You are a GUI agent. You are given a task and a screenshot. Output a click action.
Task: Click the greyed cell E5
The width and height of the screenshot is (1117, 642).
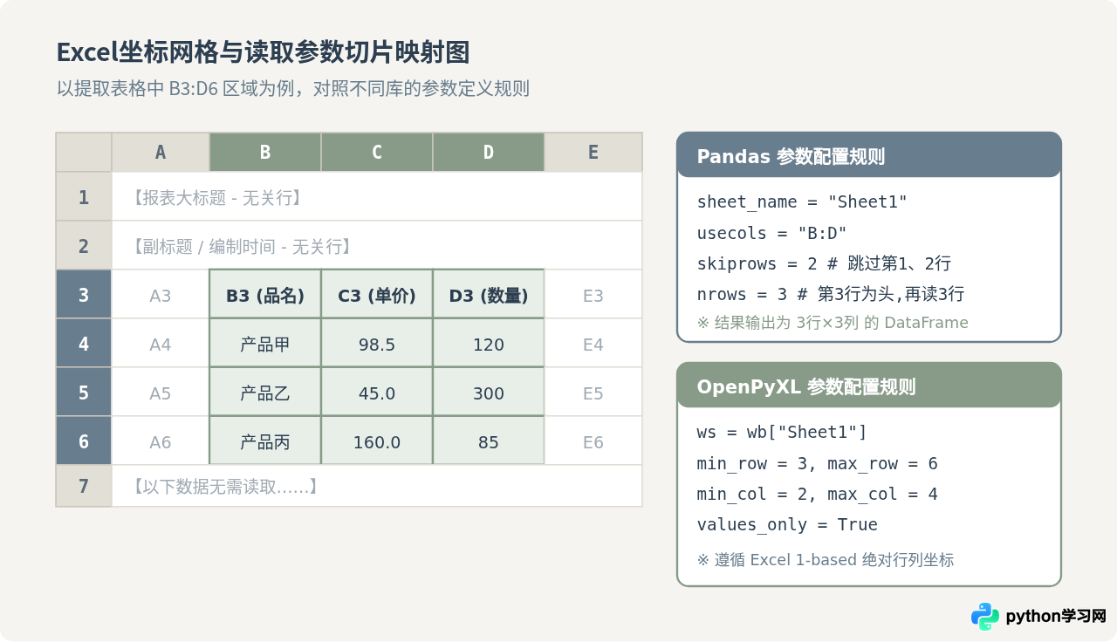(x=593, y=392)
